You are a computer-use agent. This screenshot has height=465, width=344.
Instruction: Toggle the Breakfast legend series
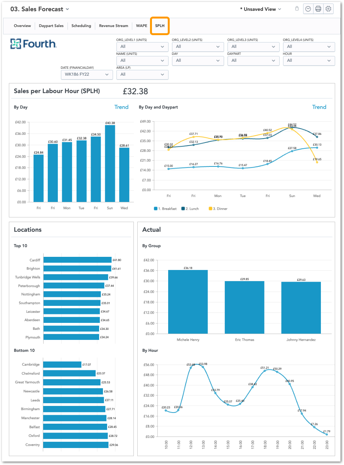(165, 209)
